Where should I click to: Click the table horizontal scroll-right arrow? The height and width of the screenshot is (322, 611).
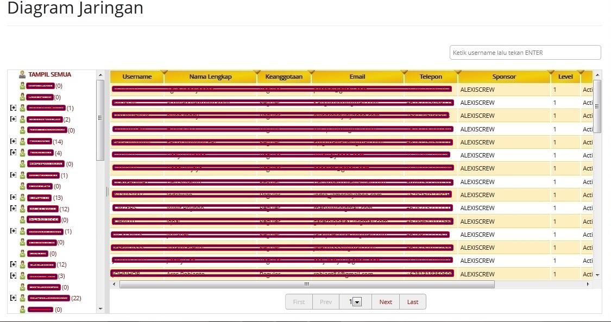588,284
